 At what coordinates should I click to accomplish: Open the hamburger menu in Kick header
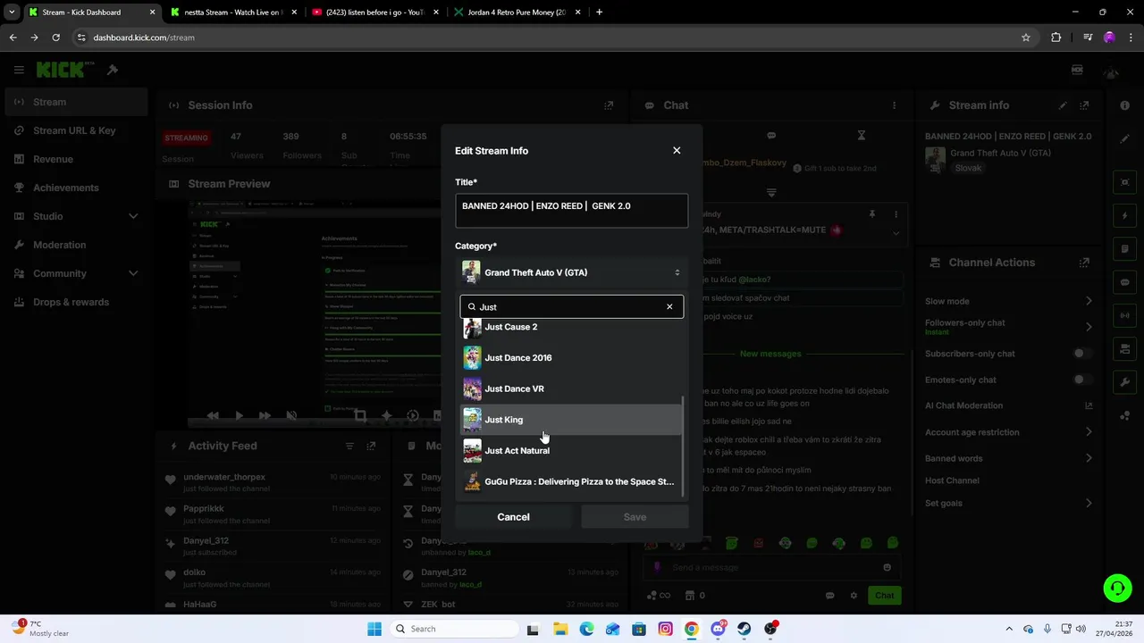pos(19,70)
